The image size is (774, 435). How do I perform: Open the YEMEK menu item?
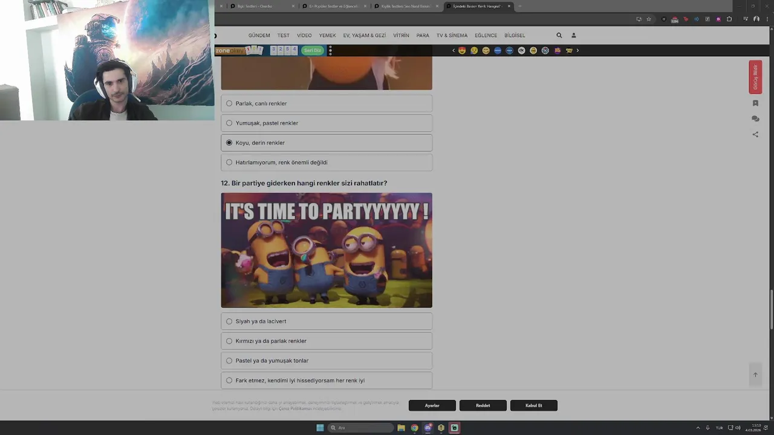tap(327, 35)
